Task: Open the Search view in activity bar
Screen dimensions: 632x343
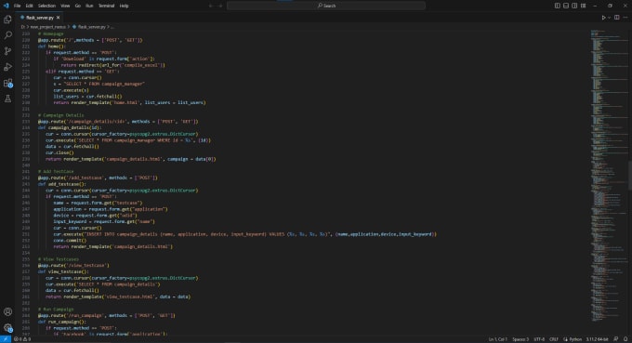Action: tap(7, 35)
